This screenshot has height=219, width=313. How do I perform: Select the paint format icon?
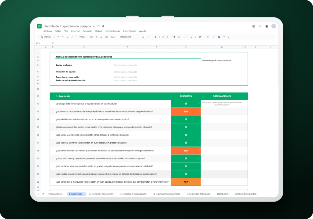coord(72,37)
